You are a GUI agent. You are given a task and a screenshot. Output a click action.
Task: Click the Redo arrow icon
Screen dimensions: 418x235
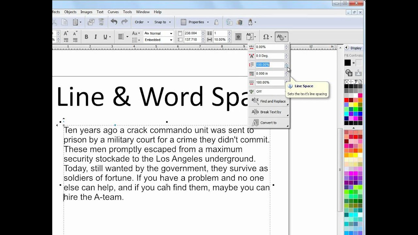tap(124, 22)
